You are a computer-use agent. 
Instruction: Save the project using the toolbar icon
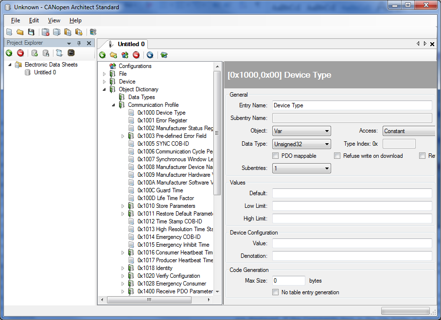31,32
